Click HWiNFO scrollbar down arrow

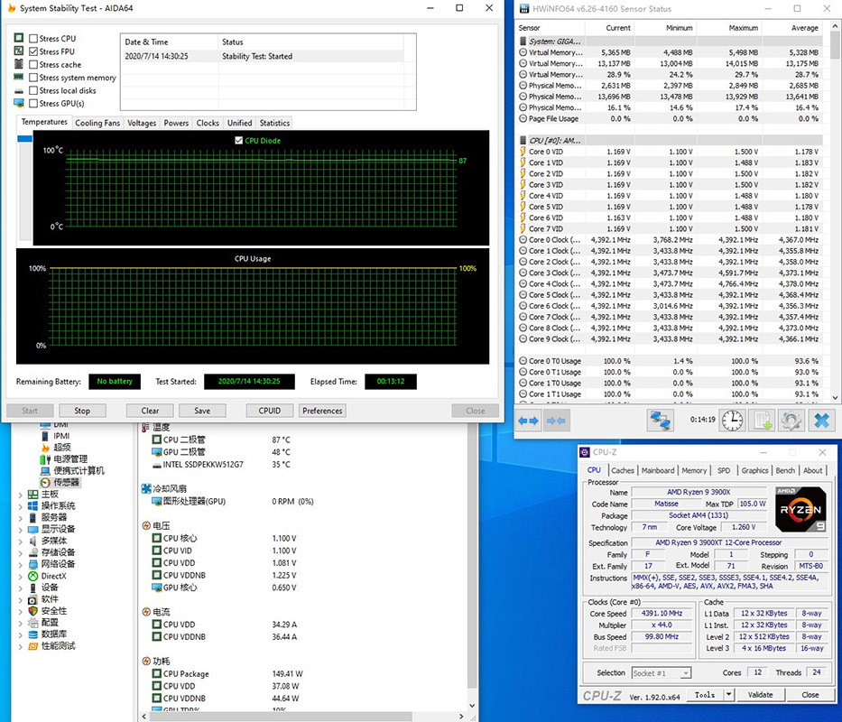coord(835,397)
